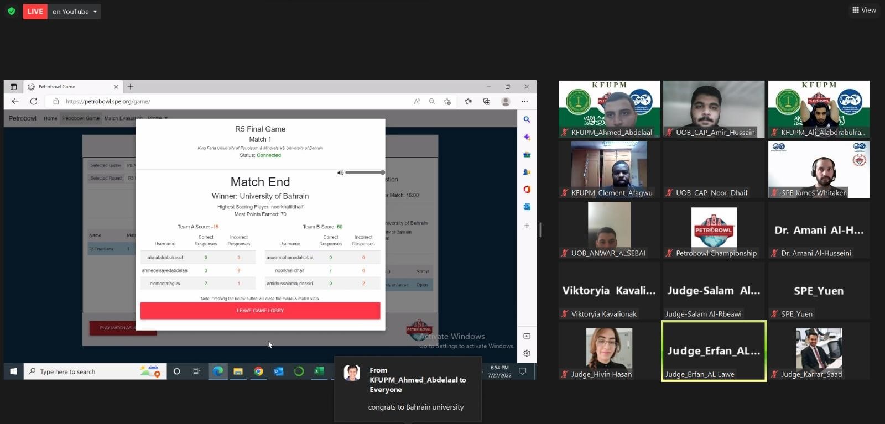Select Dr. Amani Al-Husseini participant tile

819,230
